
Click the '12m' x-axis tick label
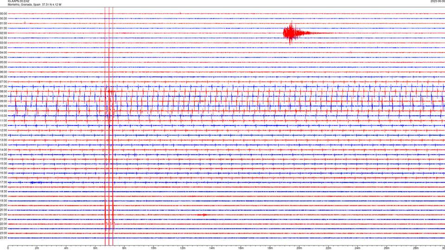tap(183, 248)
